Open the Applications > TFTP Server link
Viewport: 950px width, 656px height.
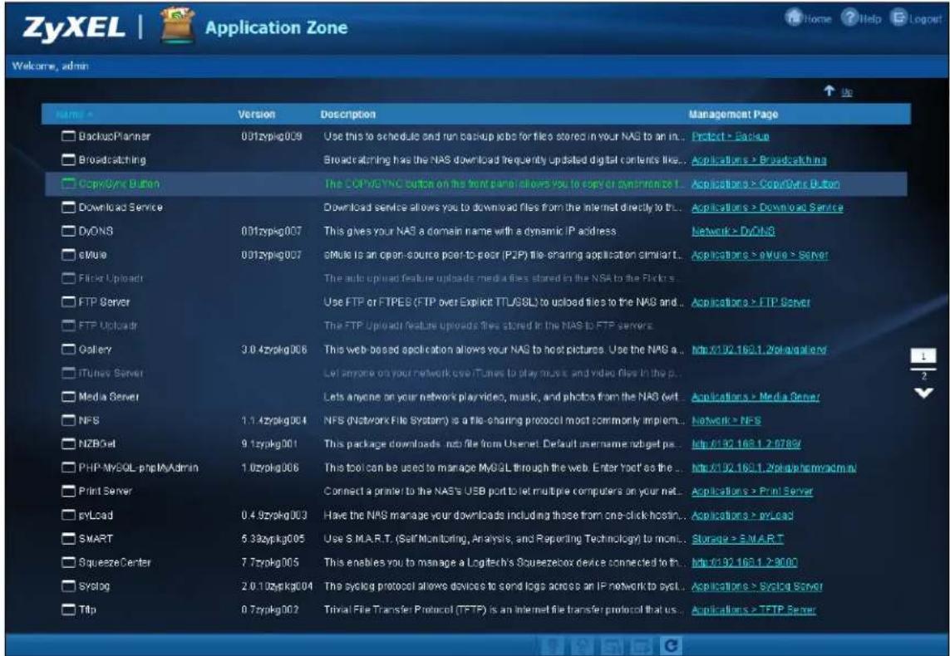[x=753, y=609]
